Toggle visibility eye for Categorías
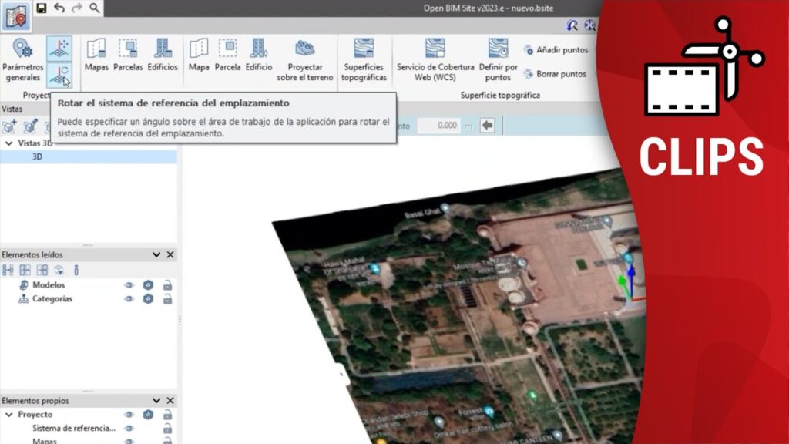 pyautogui.click(x=129, y=299)
